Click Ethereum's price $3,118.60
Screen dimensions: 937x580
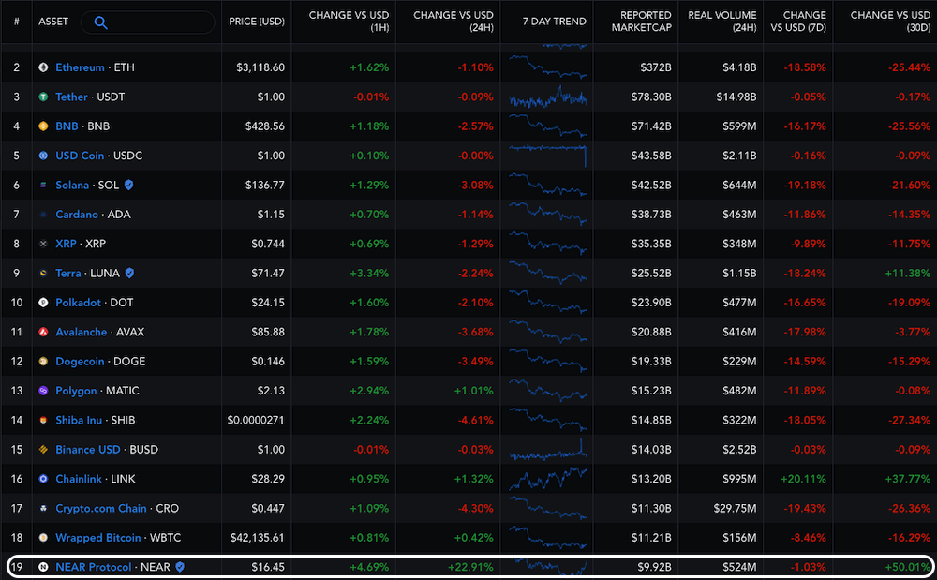(260, 67)
